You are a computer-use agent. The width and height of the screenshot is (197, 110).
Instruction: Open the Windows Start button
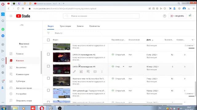coord(4,108)
